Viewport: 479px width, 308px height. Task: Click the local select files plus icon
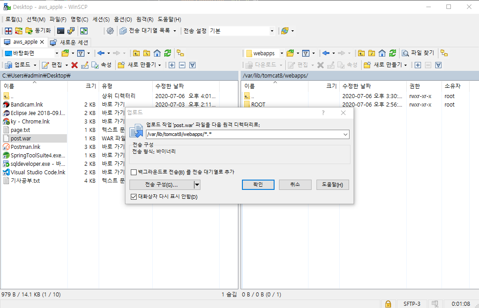click(x=172, y=65)
